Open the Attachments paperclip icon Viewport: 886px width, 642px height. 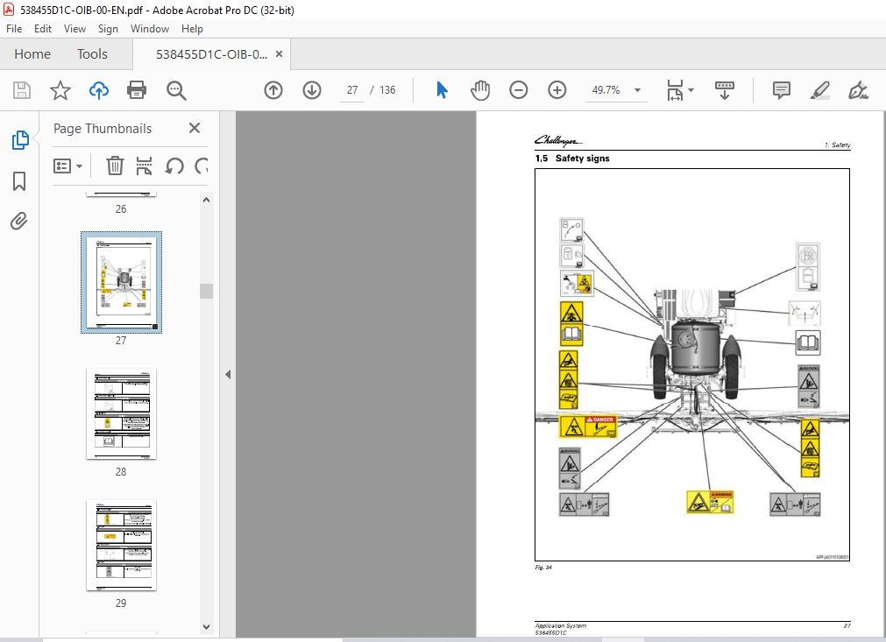[x=19, y=221]
